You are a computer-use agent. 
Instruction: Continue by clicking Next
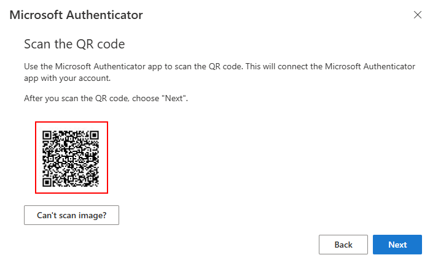[x=397, y=245]
